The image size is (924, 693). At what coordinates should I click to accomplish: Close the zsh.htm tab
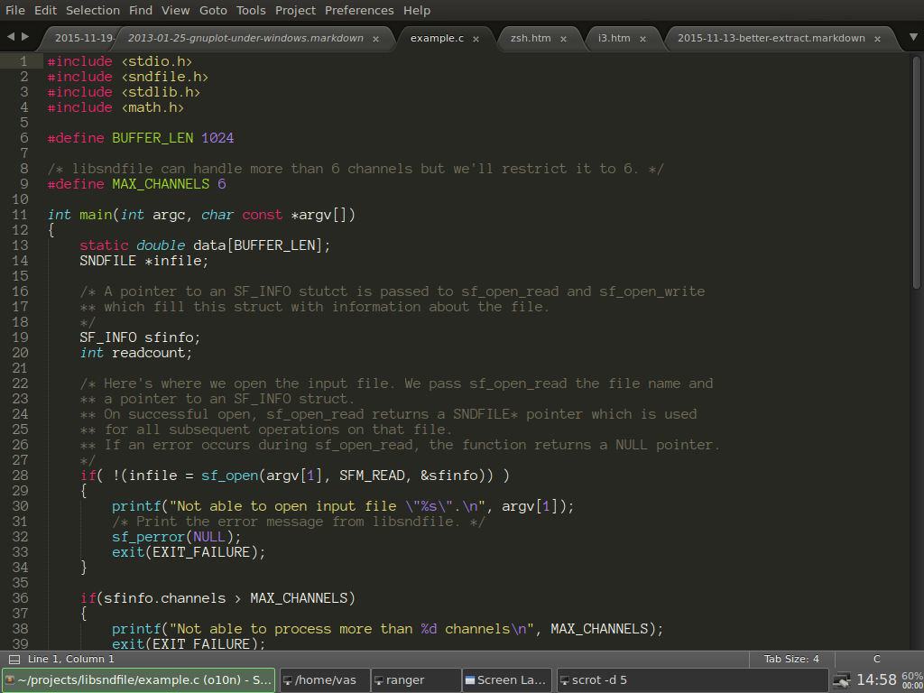point(563,39)
